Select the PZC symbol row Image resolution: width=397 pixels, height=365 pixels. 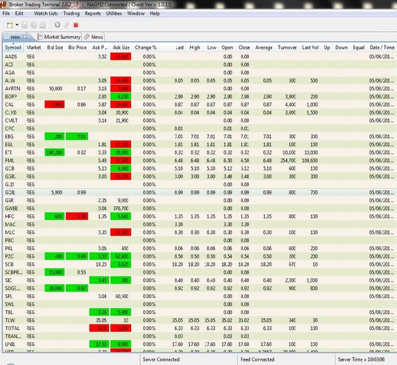[x=200, y=257]
